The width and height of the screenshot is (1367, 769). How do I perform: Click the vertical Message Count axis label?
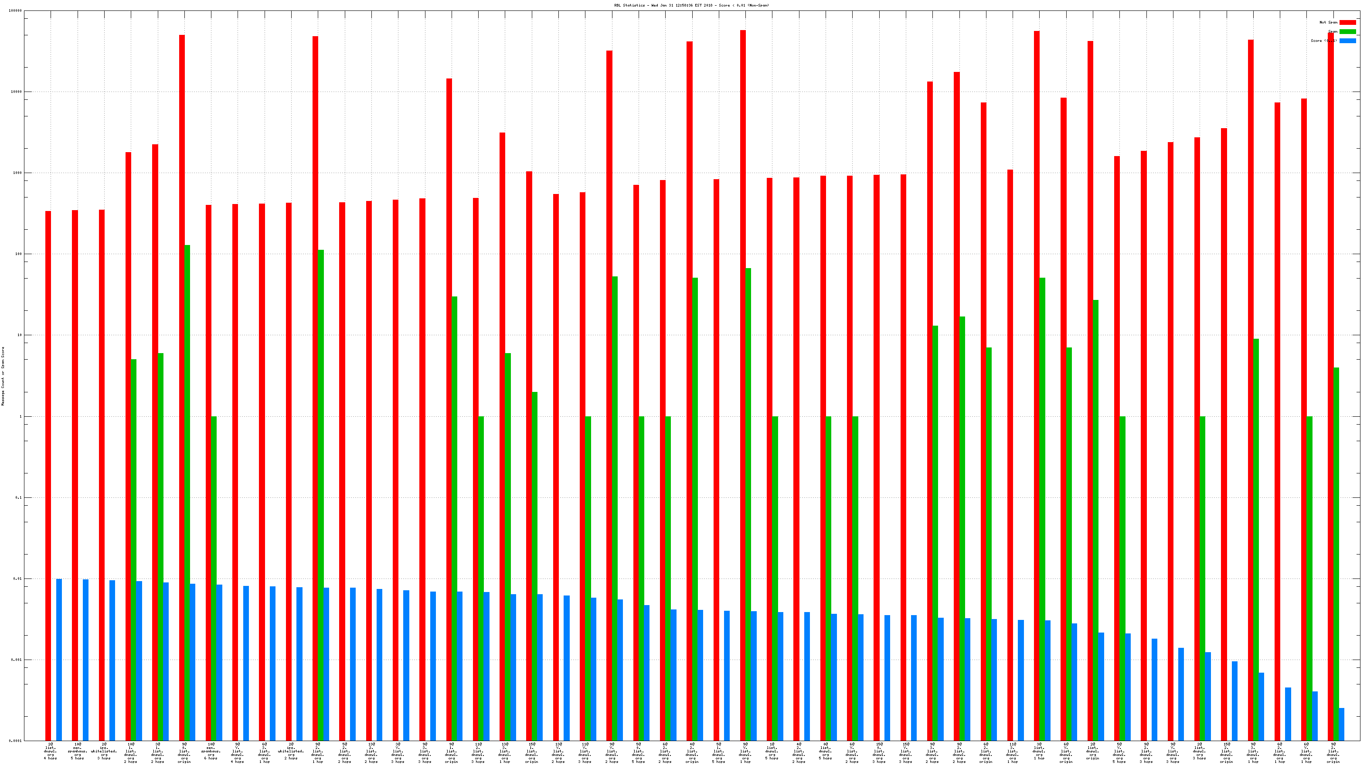click(x=3, y=376)
